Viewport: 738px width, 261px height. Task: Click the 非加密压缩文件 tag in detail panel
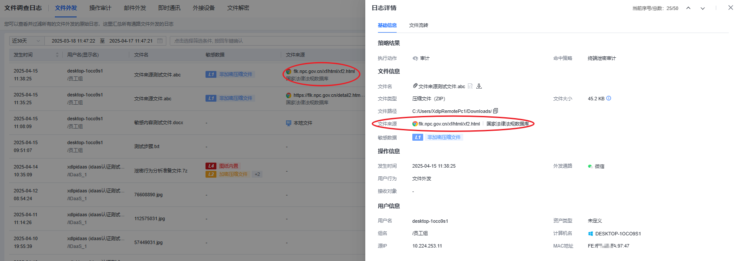pos(444,137)
